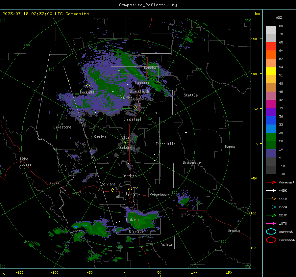The height and width of the screenshot is (277, 296).
Task: Click the Strathmore city label
Action: click(160, 195)
